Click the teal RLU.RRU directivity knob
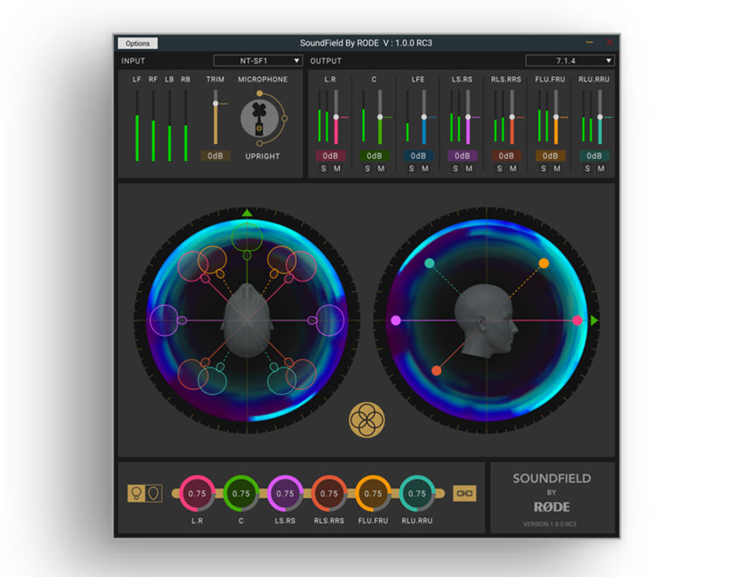 point(417,493)
